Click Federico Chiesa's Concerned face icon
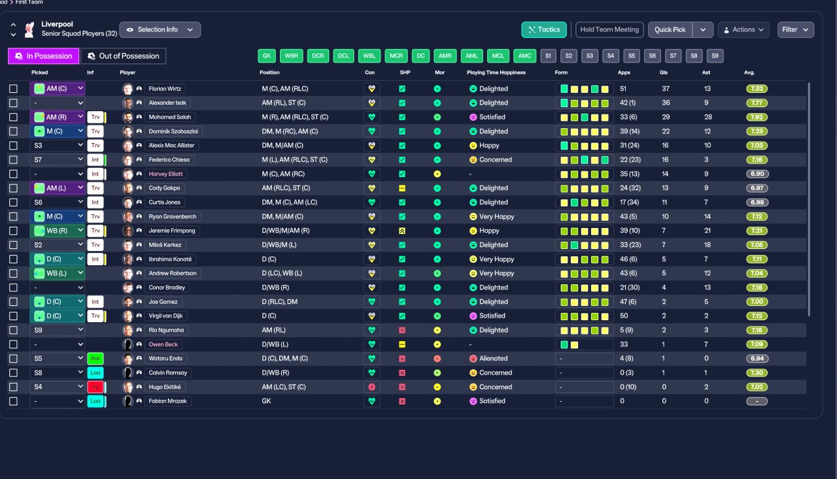 (473, 159)
